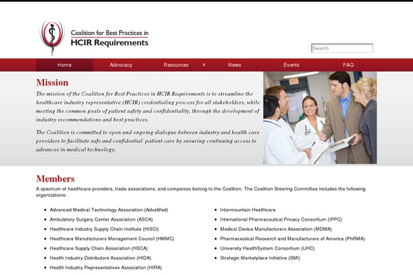Viewport: 413px width, 275px height.
Task: Select International Pharmaceutical Privacy Consortium (IPPC)
Action: (x=281, y=219)
